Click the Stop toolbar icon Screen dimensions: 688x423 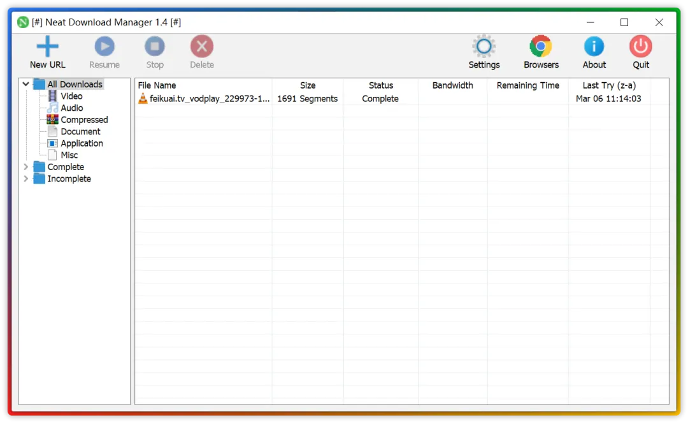[155, 46]
